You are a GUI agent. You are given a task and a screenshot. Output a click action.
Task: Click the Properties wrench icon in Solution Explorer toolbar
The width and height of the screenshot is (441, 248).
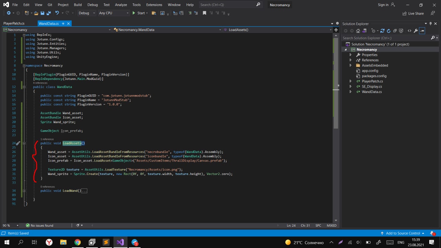coord(416,31)
